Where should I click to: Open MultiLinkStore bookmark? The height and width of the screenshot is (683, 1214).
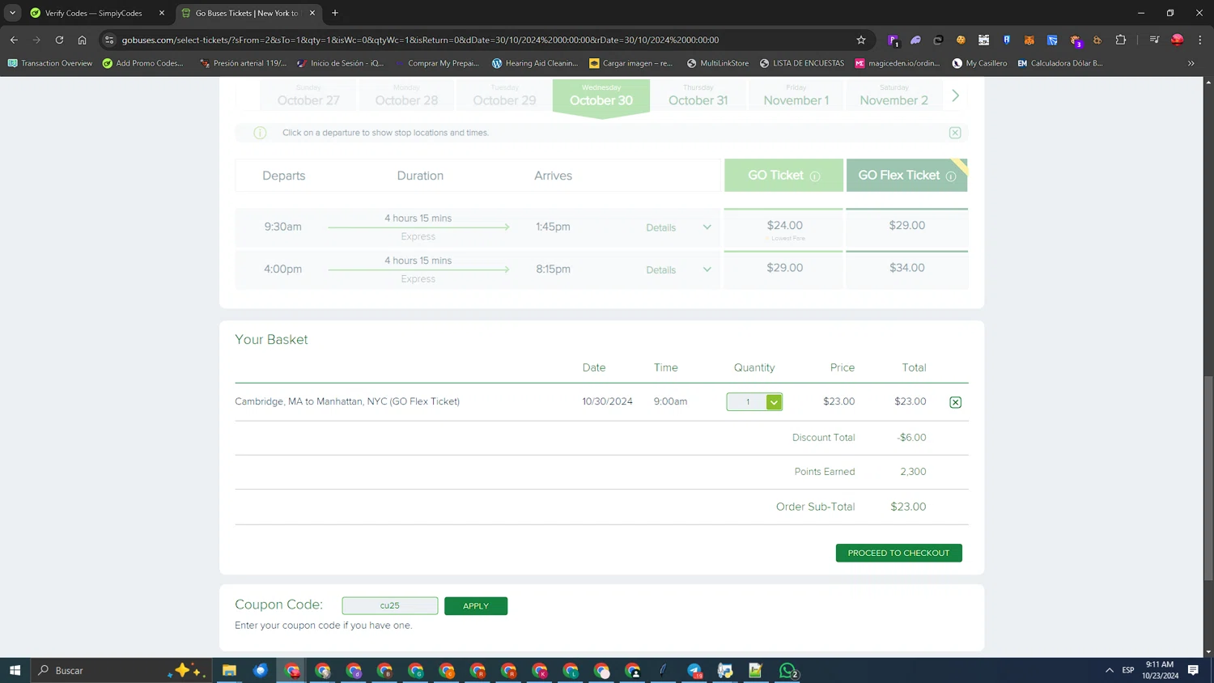(718, 63)
